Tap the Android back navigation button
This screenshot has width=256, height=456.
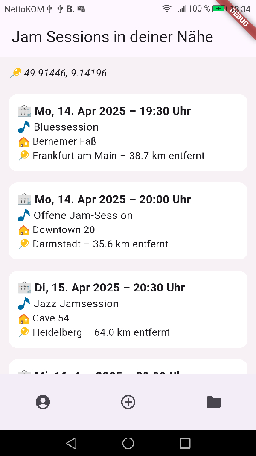pyautogui.click(x=71, y=443)
